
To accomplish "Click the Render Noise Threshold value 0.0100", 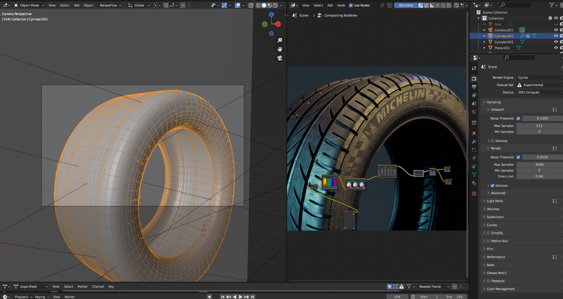I will tap(542, 157).
